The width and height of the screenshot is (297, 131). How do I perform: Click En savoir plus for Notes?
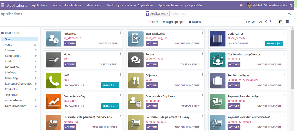coord(108,64)
